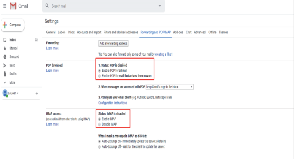Select Auto-Expunge on option

100,141
